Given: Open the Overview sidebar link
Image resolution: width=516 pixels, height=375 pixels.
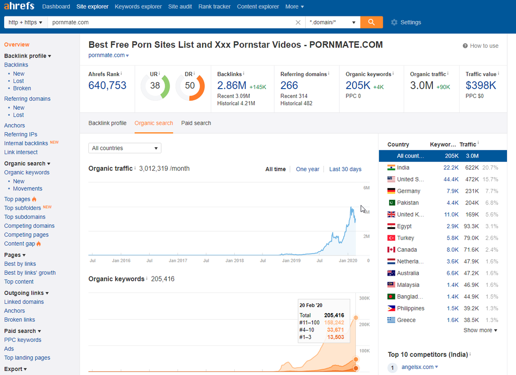Looking at the screenshot, I should [x=17, y=45].
